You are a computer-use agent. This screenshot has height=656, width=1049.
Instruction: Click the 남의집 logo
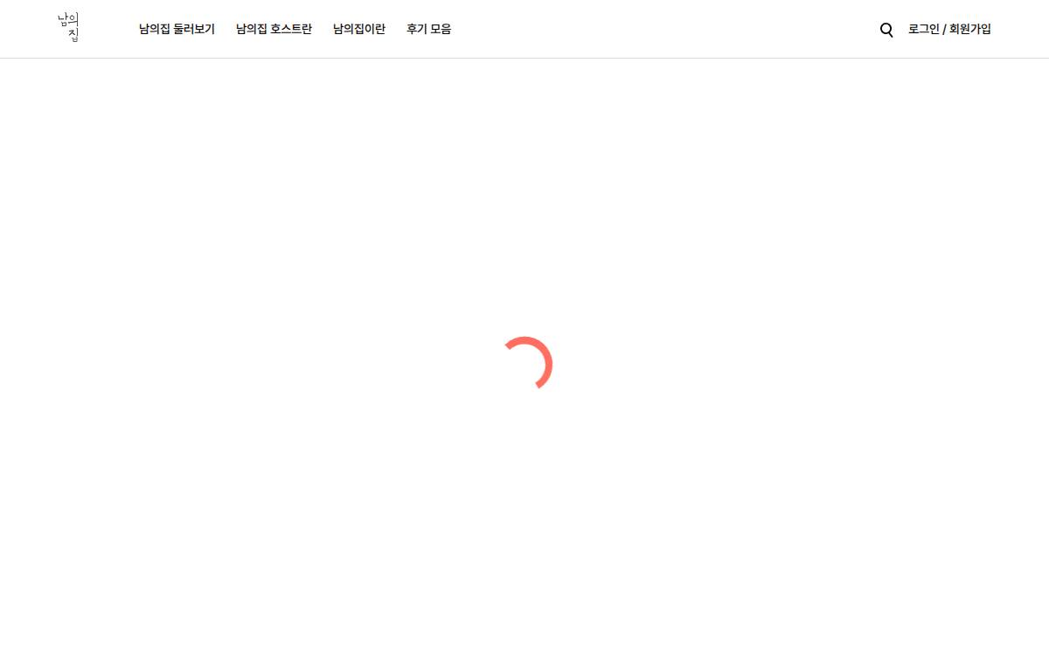(68, 28)
